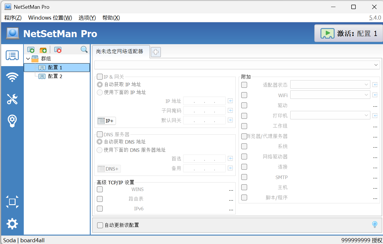The height and width of the screenshot is (244, 383).
Task: Open the WiFi profile dropdown
Action: click(x=366, y=95)
